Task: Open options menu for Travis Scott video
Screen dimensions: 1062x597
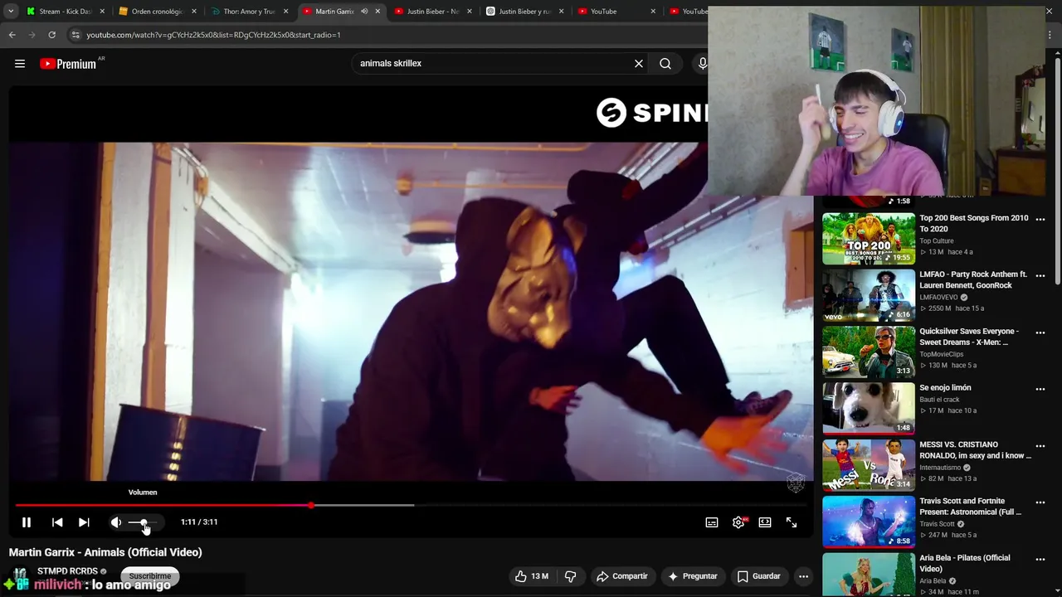Action: point(1040,502)
